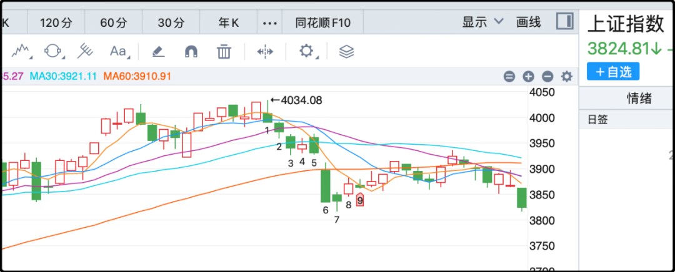
Task: Click the 上证指数 title
Action: click(626, 24)
